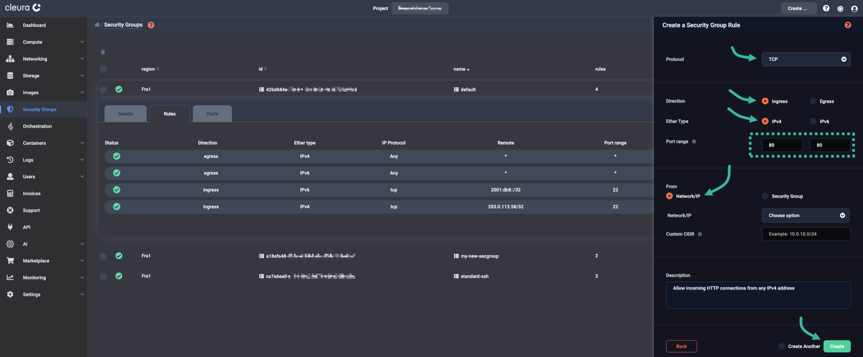Click the API plug icon

point(10,227)
